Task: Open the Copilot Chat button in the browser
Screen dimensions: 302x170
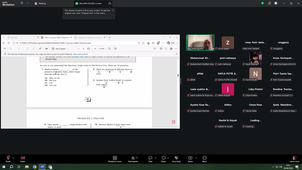Action: [x=171, y=43]
